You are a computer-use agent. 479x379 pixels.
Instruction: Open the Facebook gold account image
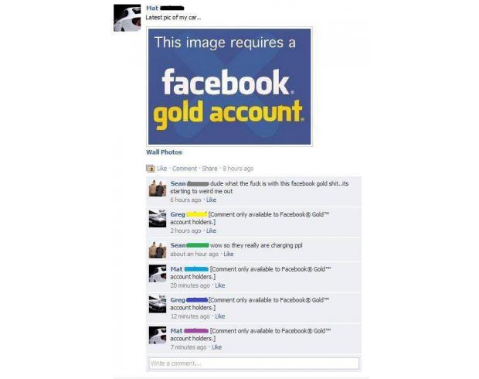229,87
